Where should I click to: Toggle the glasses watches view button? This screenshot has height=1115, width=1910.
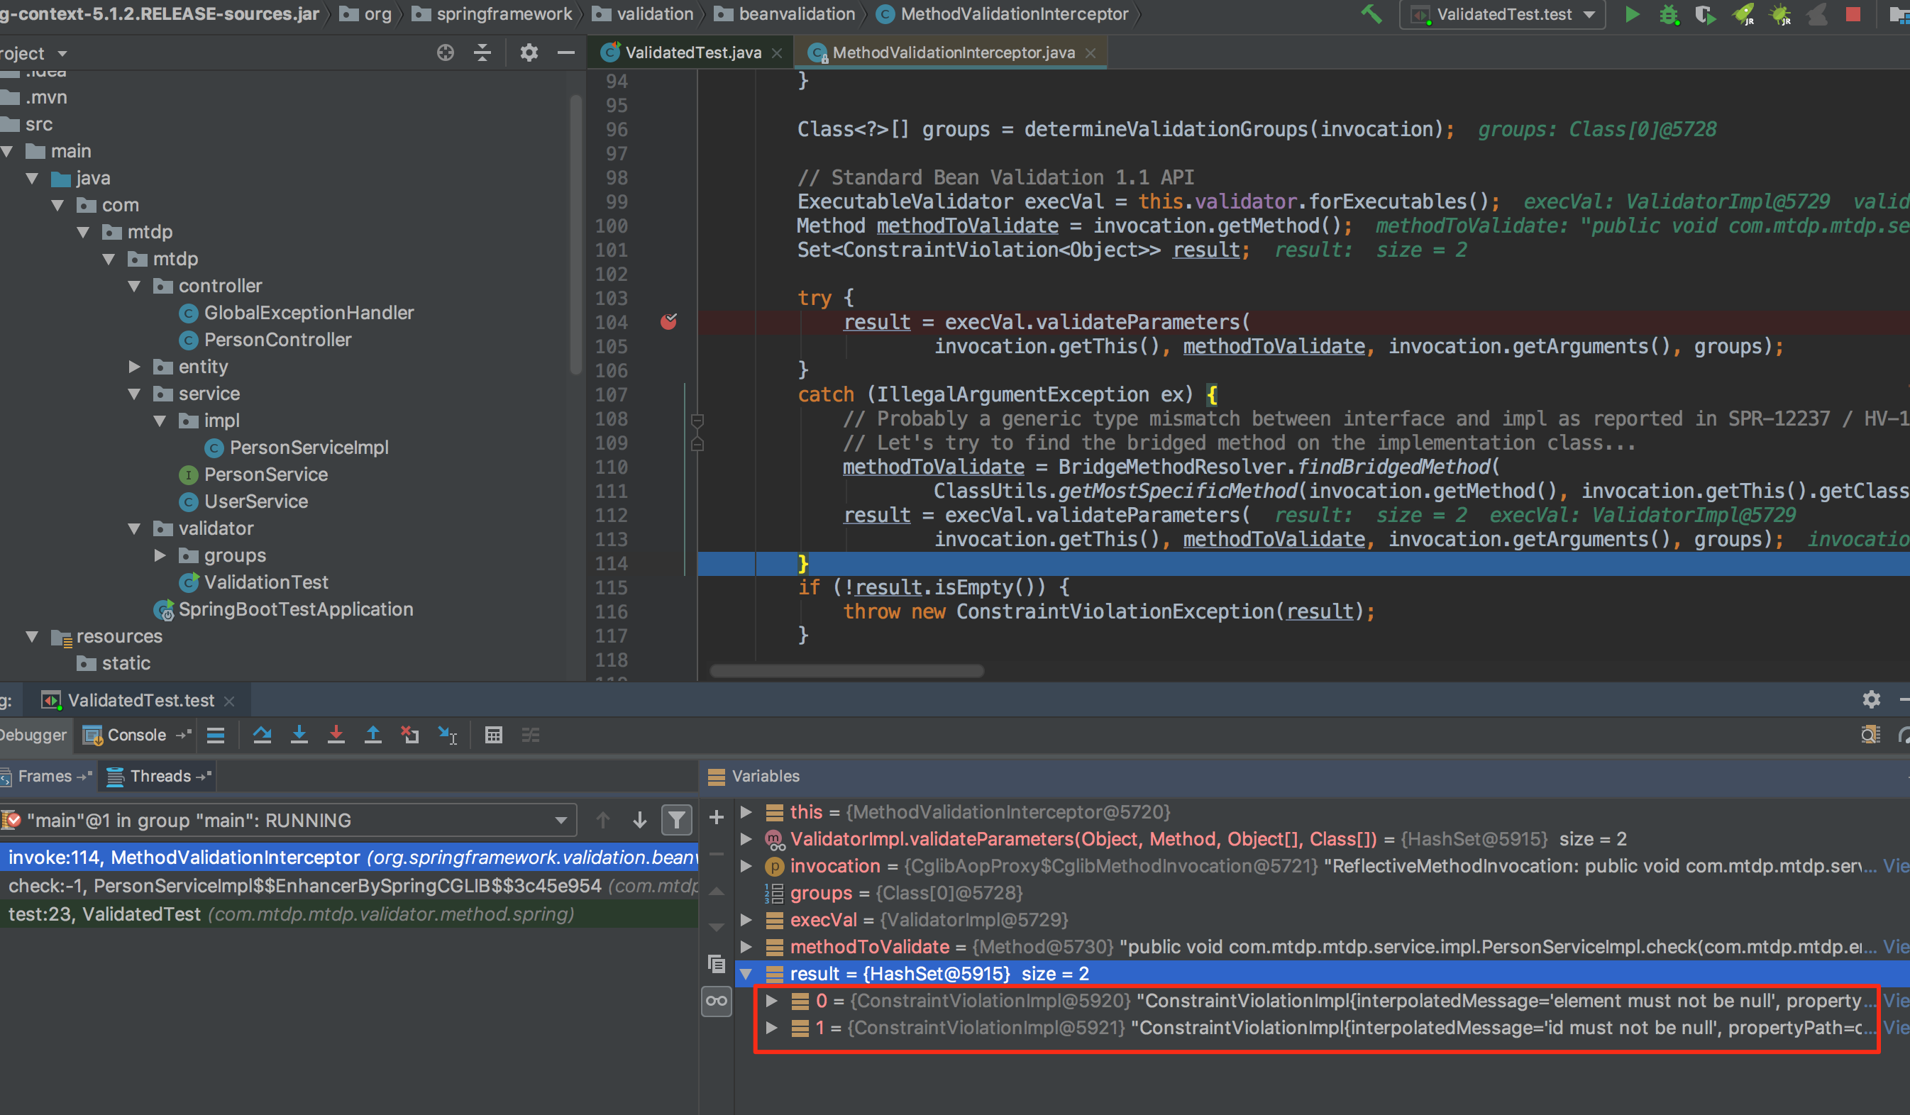tap(717, 1002)
